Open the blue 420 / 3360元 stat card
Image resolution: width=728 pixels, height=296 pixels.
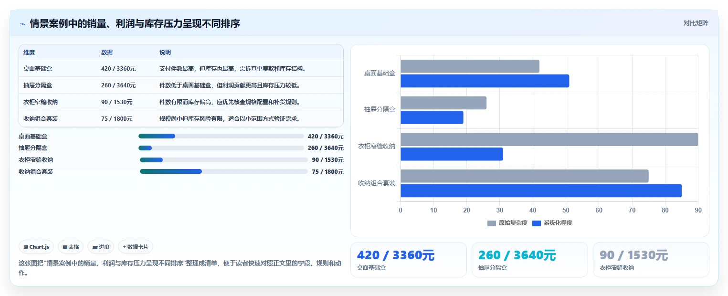(408, 259)
